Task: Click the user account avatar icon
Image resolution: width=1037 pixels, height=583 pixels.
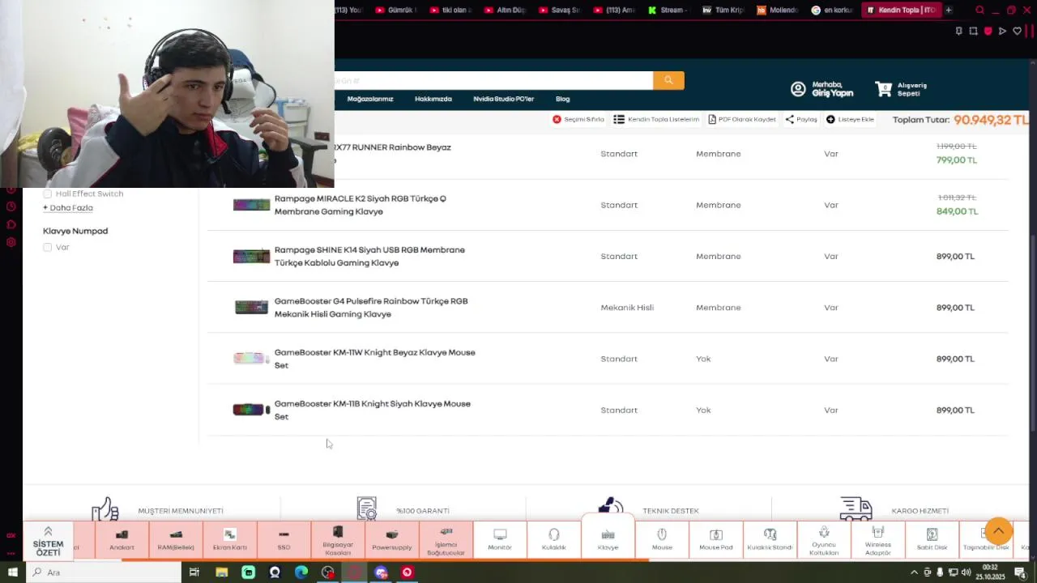Action: [798, 89]
